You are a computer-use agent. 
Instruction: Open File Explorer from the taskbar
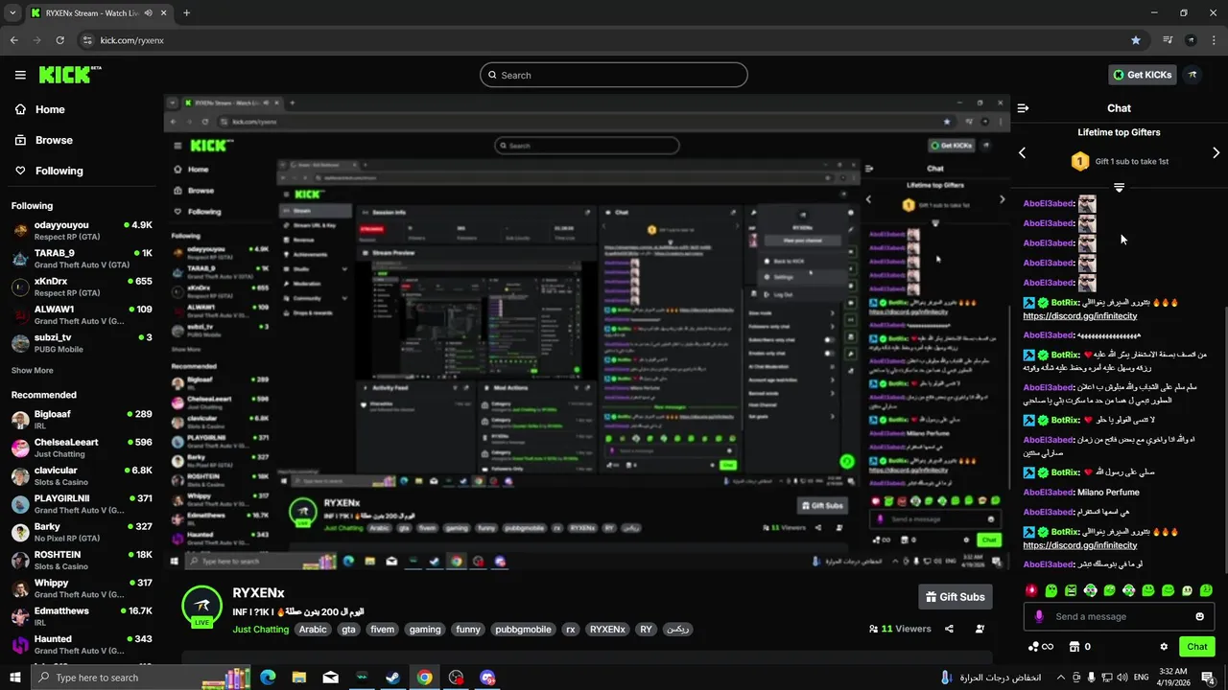[298, 678]
